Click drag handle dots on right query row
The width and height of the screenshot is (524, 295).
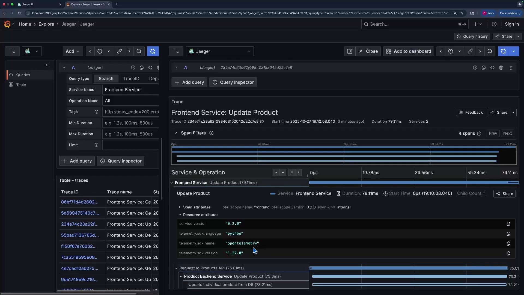point(511,67)
